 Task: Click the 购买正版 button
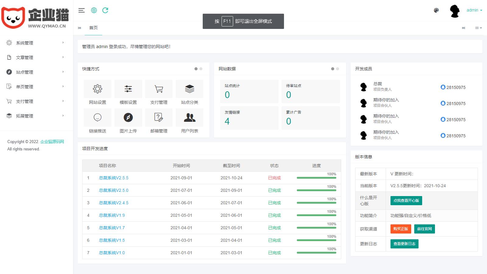[401, 229]
